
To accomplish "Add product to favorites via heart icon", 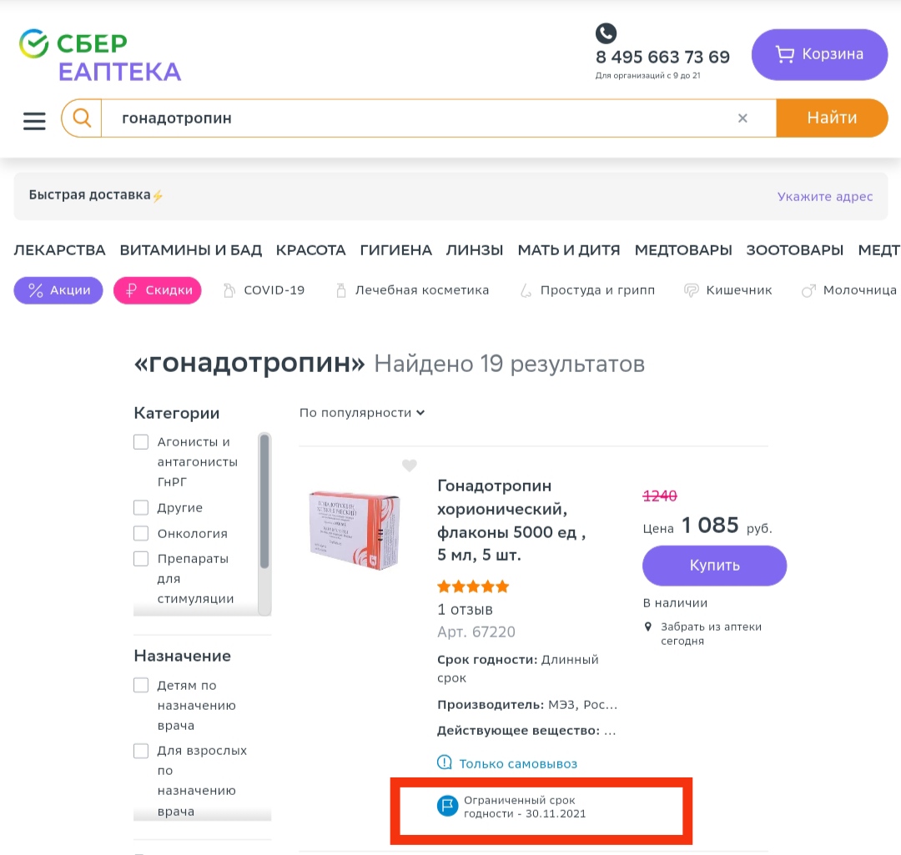I will pyautogui.click(x=409, y=465).
